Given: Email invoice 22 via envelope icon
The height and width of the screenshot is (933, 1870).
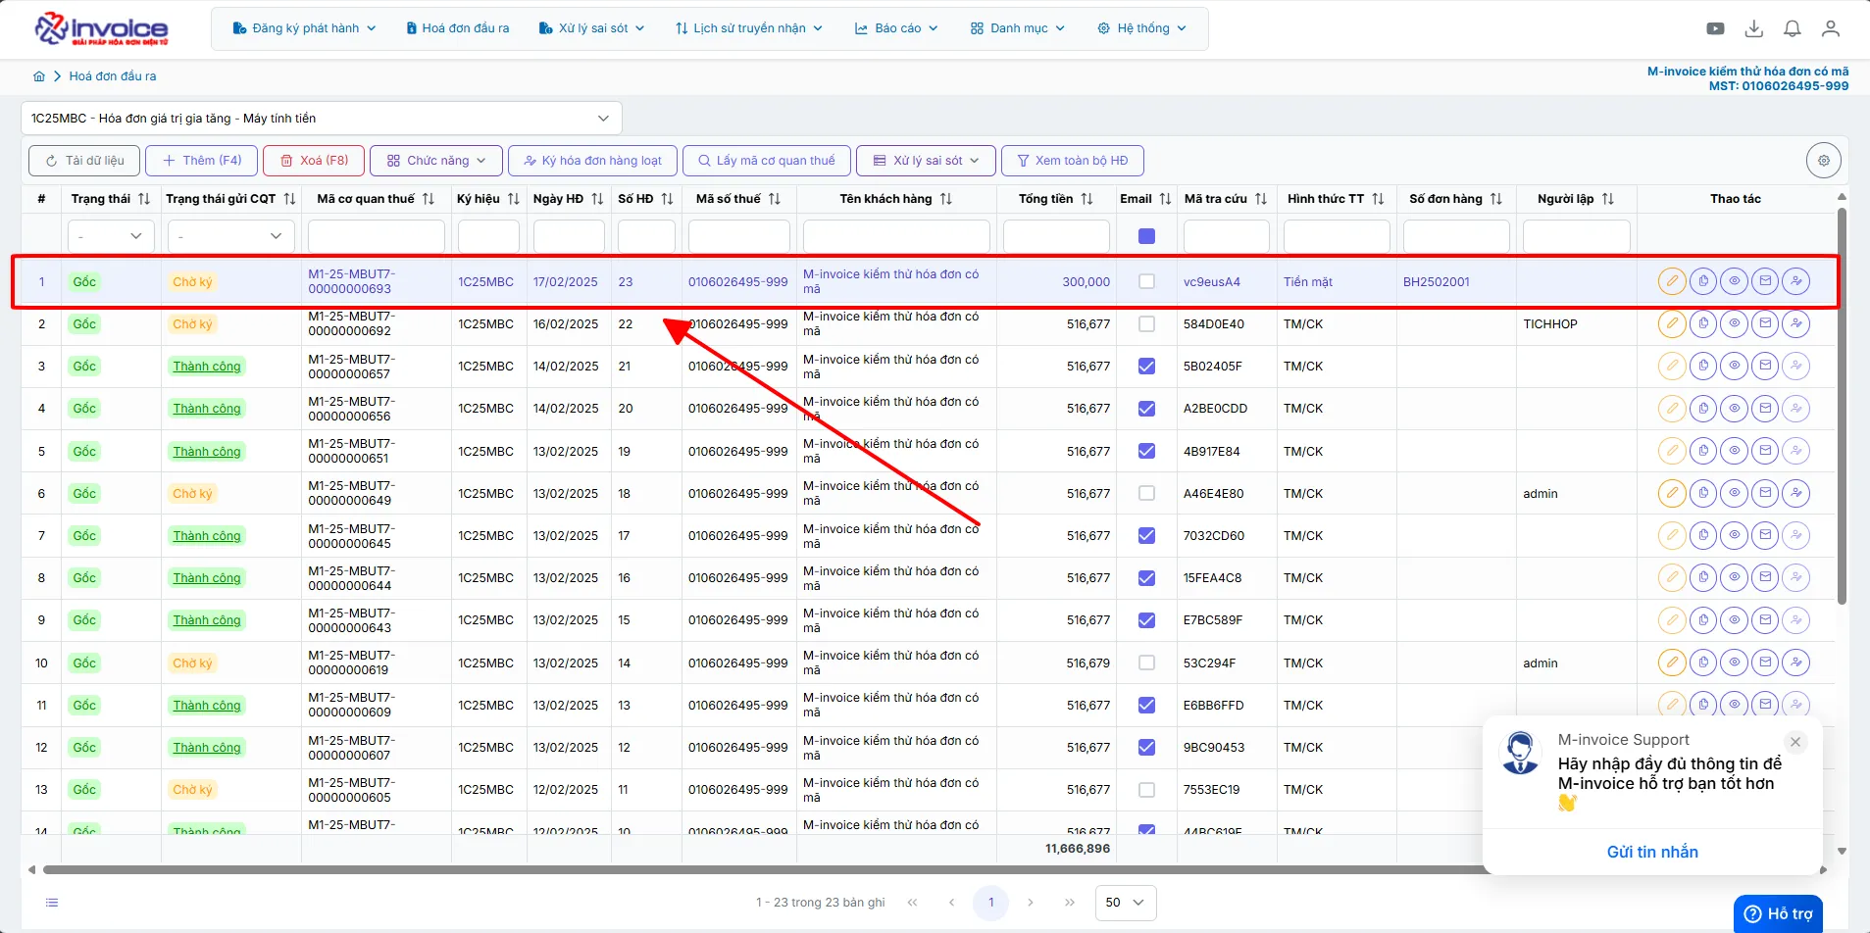Looking at the screenshot, I should click(1765, 323).
